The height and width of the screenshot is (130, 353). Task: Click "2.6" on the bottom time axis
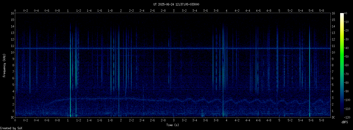[x=153, y=120]
